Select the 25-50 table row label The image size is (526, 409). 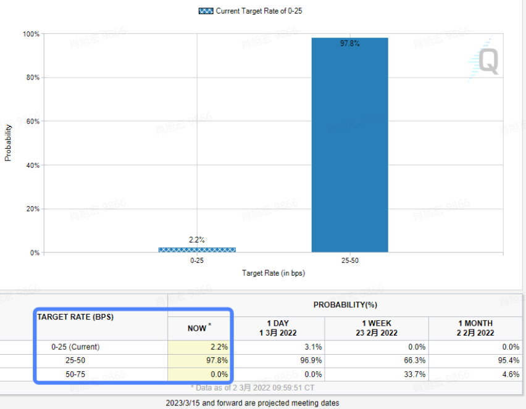click(75, 360)
